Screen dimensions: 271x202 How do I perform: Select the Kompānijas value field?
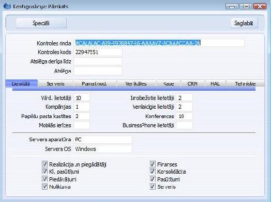click(x=82, y=107)
